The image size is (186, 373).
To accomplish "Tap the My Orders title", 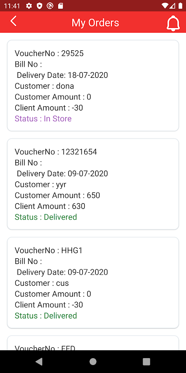I will point(95,23).
